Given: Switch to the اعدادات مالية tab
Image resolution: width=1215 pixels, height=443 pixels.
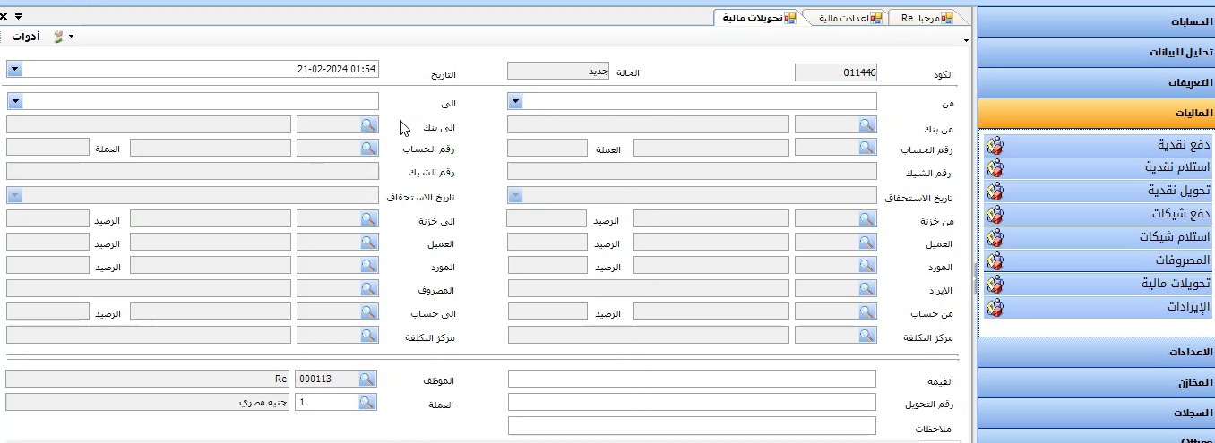Looking at the screenshot, I should pyautogui.click(x=850, y=18).
